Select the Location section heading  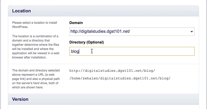coord(21,11)
